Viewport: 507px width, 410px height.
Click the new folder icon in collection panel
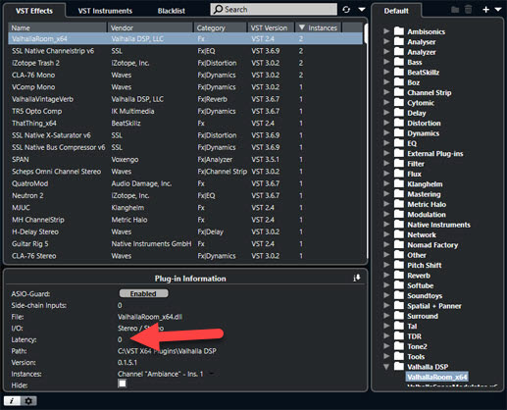455,10
